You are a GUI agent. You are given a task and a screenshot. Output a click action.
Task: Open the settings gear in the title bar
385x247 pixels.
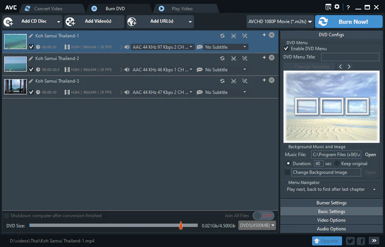(337, 7)
